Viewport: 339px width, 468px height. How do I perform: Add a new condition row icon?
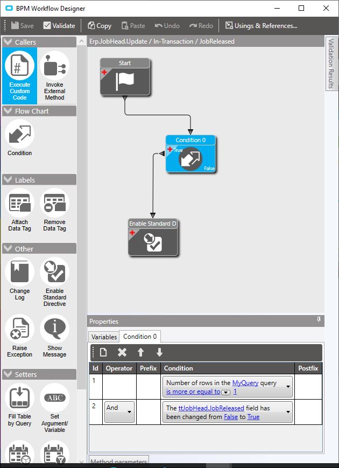[x=103, y=353]
